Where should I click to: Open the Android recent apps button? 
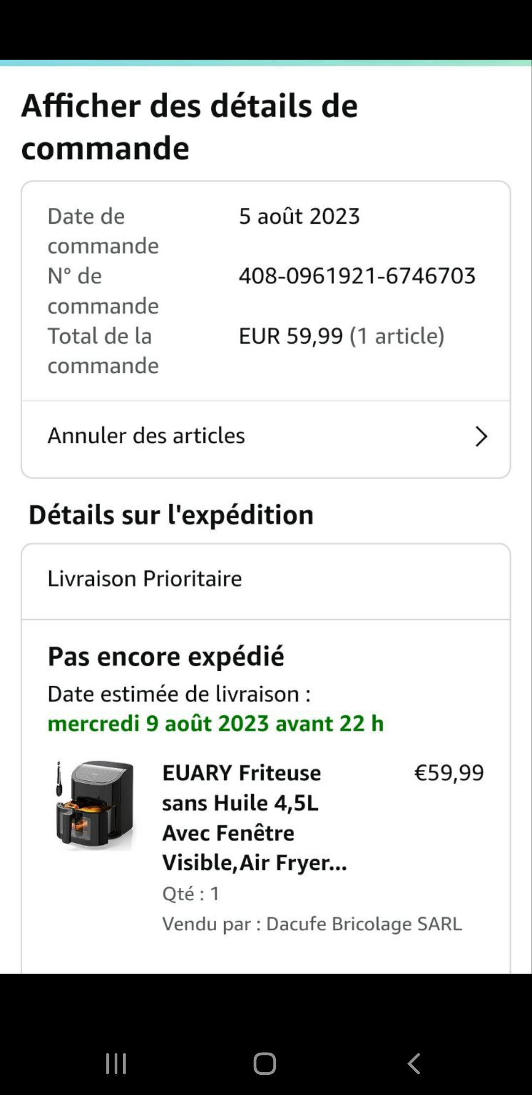116,1063
